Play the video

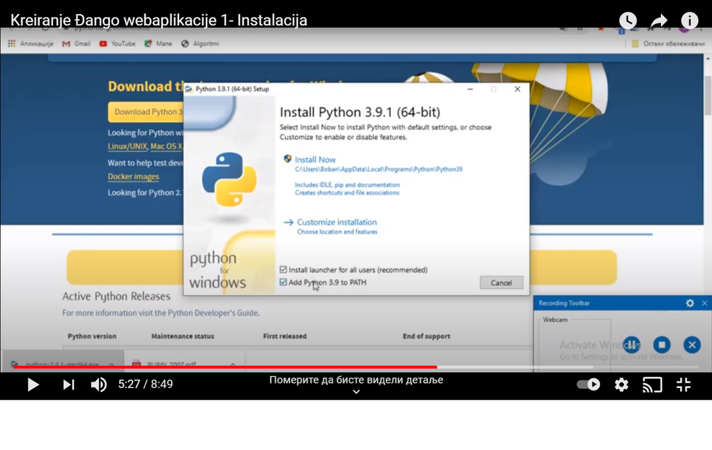tap(33, 385)
